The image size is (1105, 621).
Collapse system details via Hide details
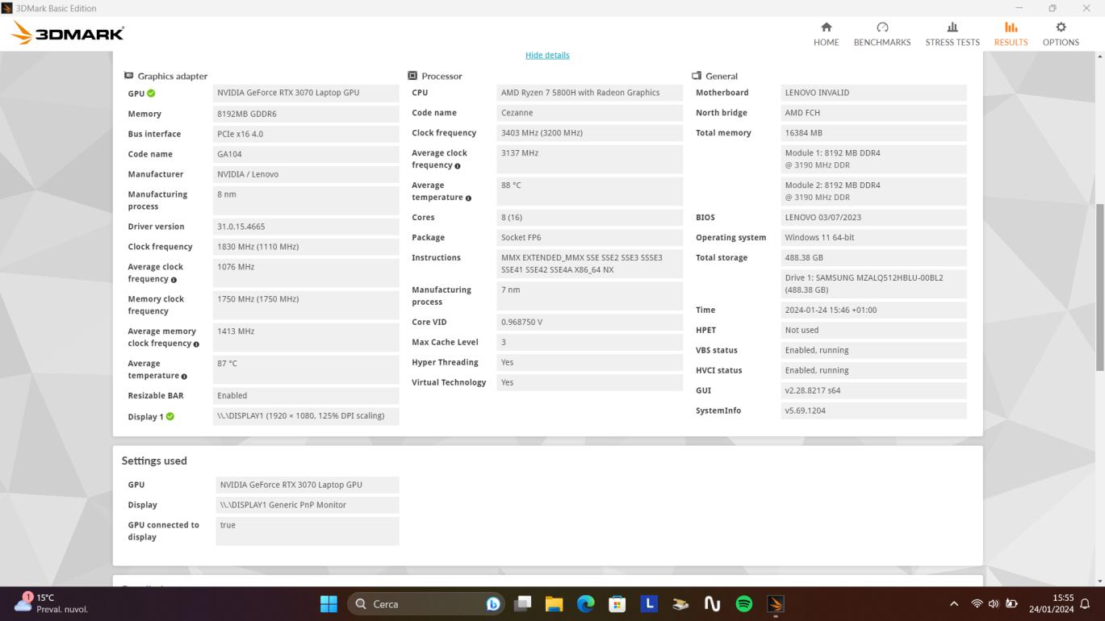(547, 55)
